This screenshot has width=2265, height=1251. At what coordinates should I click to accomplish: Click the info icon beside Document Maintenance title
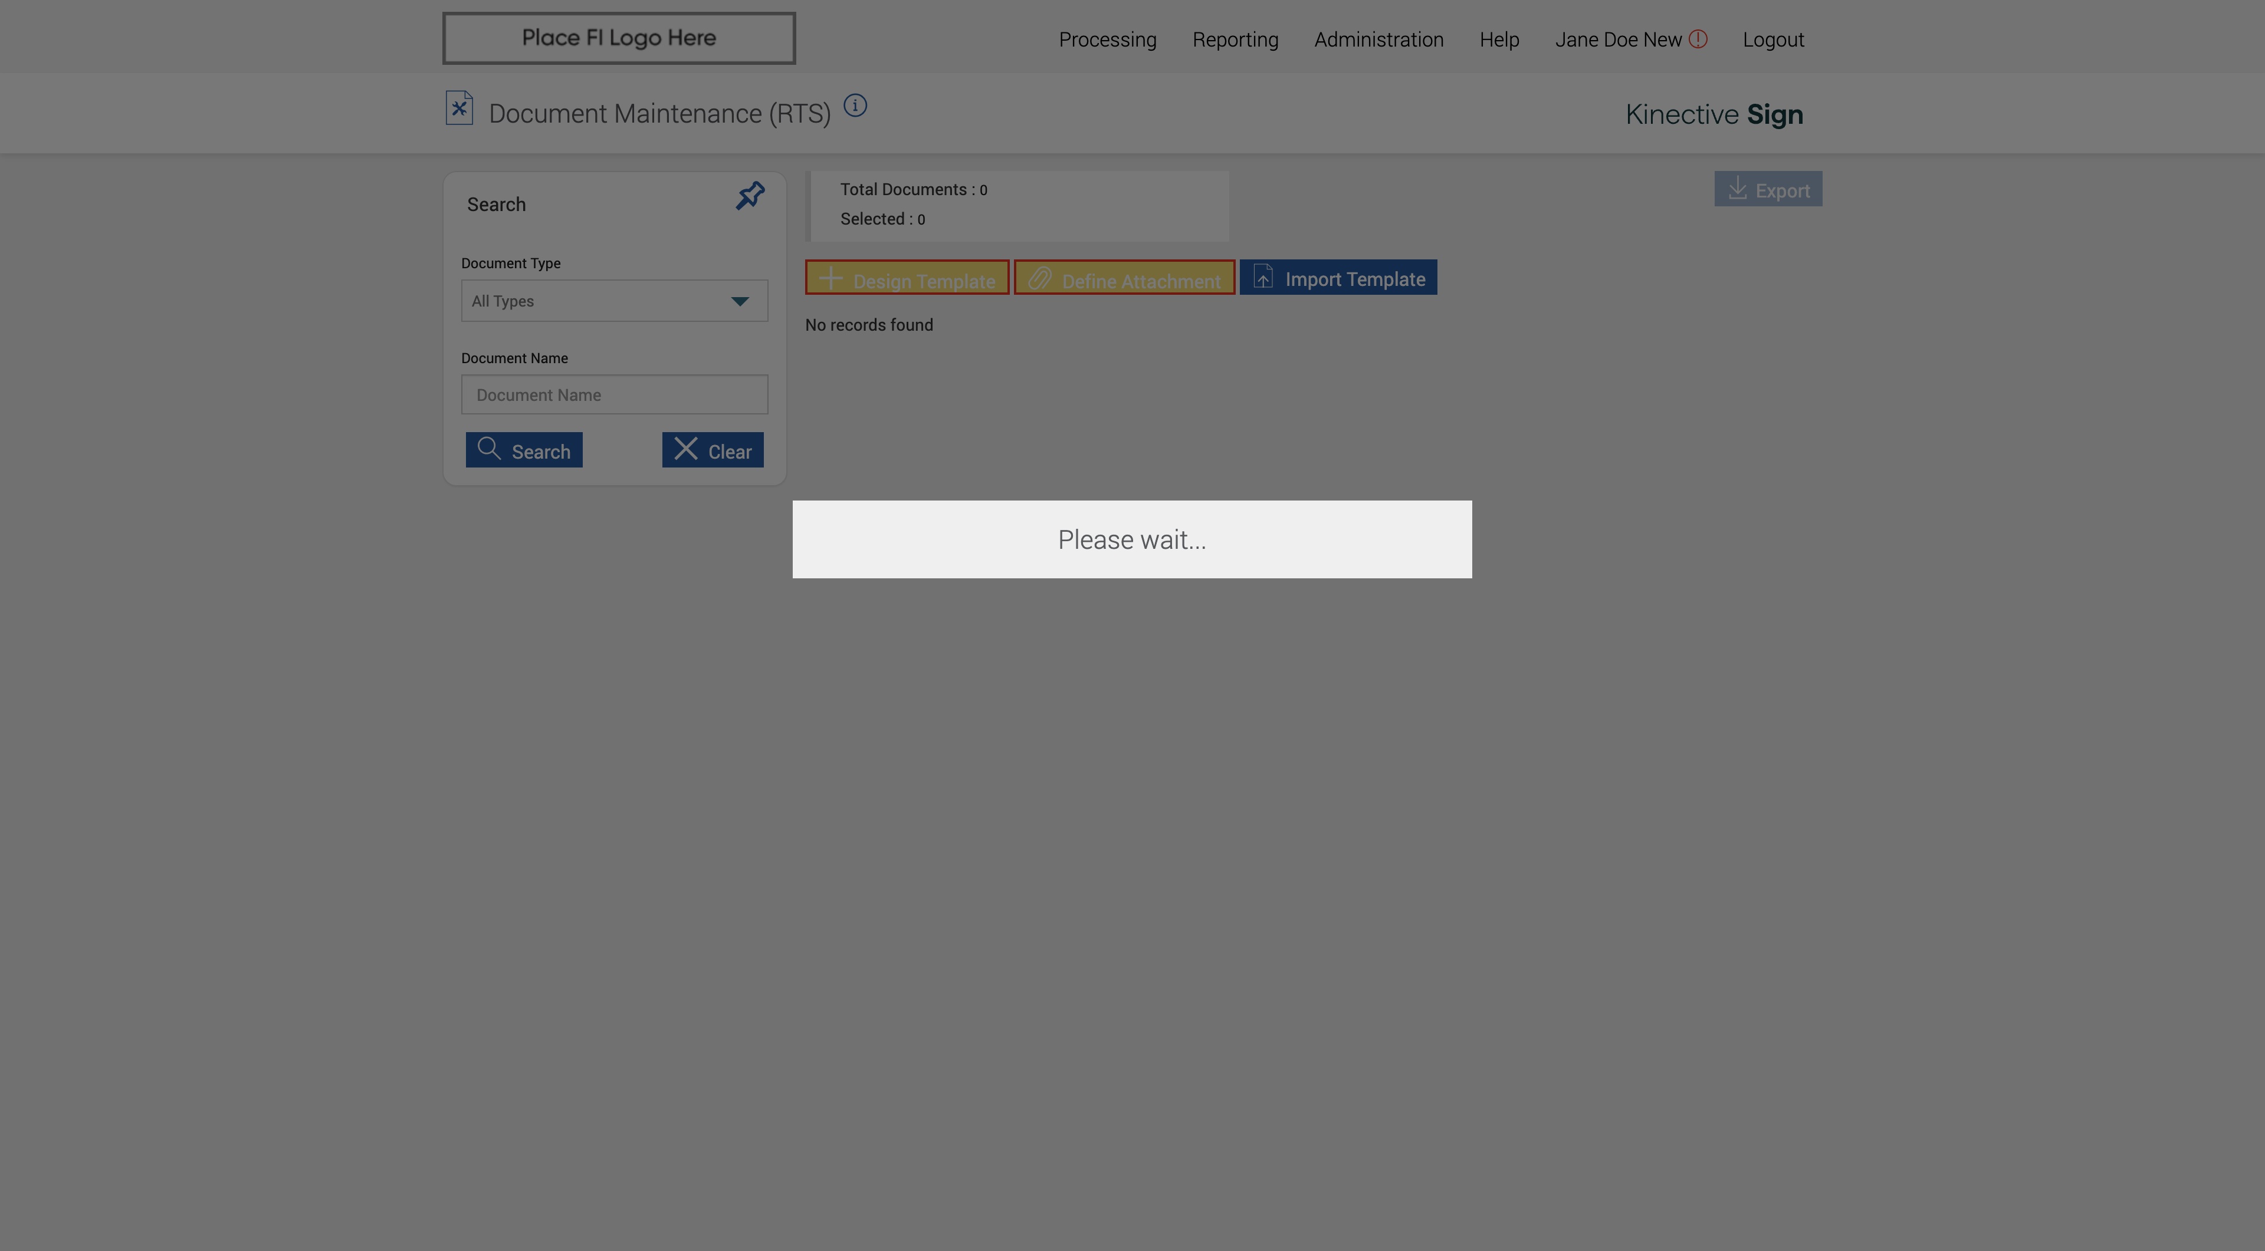[x=855, y=106]
